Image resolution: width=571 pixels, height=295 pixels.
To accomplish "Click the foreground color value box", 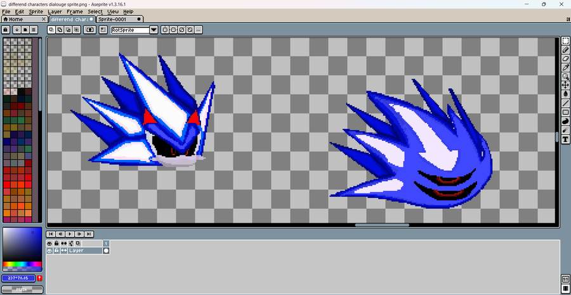I will [18, 279].
